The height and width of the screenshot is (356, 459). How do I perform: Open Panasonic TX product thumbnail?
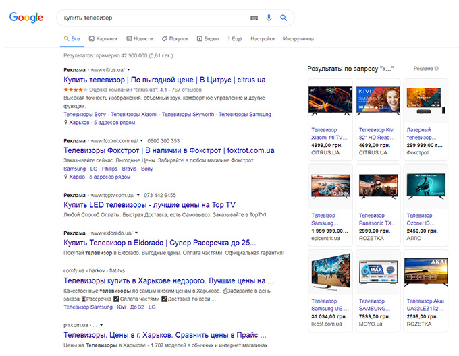click(378, 186)
